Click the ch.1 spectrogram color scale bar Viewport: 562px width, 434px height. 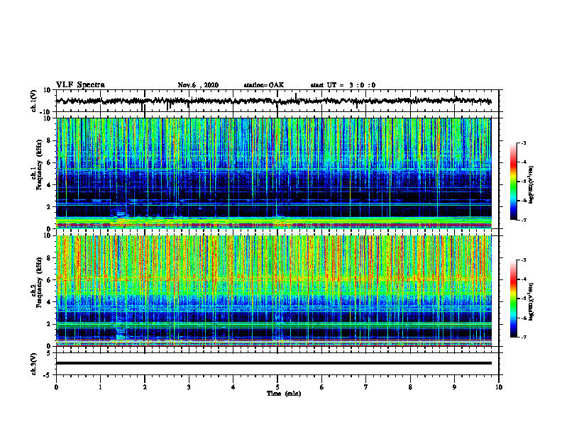coord(513,182)
